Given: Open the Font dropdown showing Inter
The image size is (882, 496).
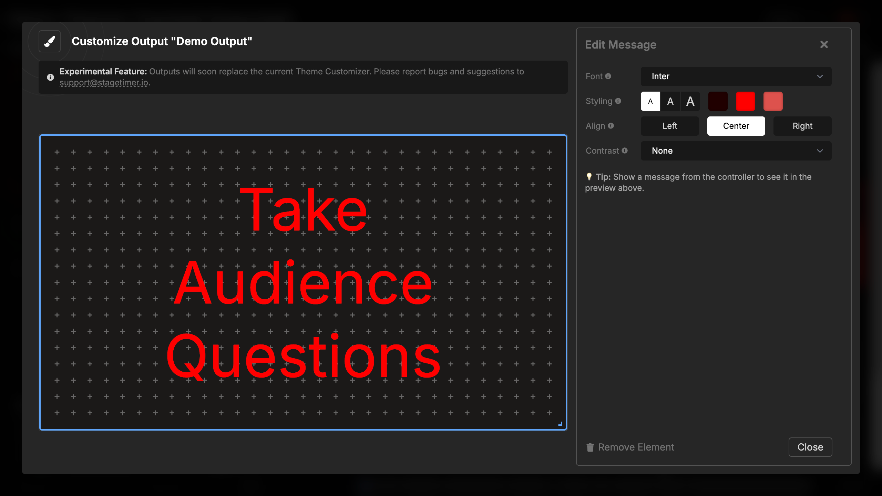Looking at the screenshot, I should 736,76.
